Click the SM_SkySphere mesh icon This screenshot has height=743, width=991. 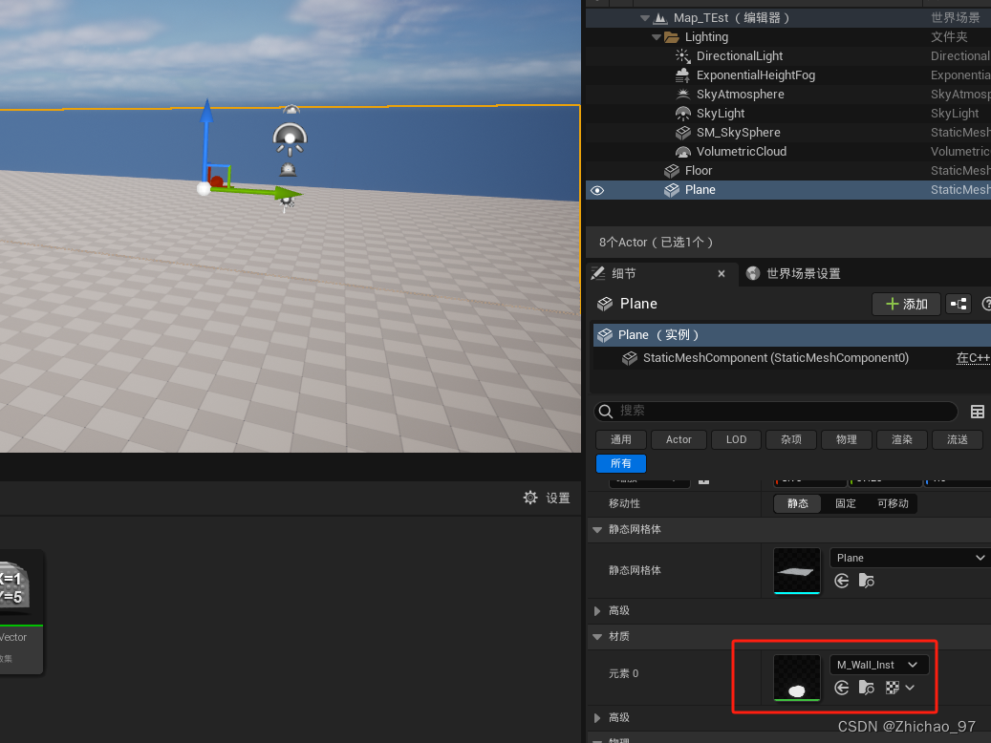682,133
